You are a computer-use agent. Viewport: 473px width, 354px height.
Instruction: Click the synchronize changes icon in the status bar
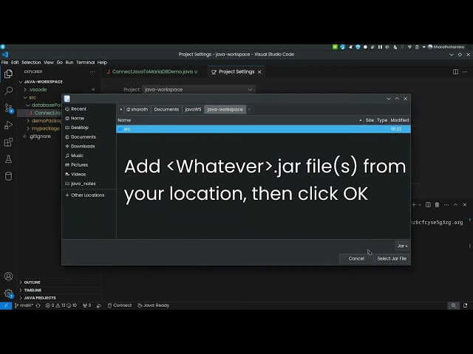coord(38,305)
